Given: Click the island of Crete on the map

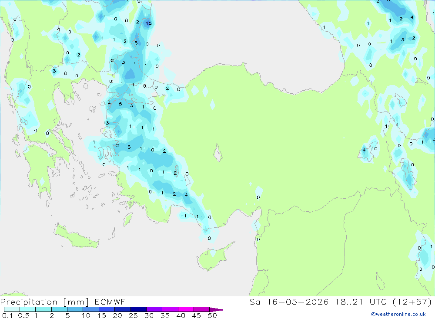Looking at the screenshot, I should click(x=77, y=236).
